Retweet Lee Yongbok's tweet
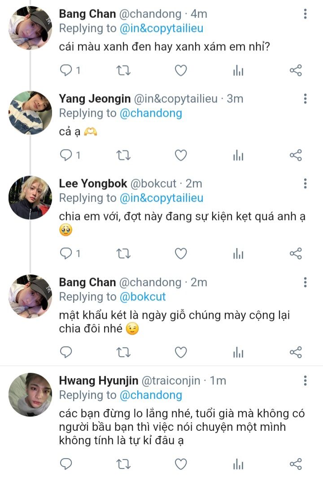The height and width of the screenshot is (477, 323). coord(123,254)
